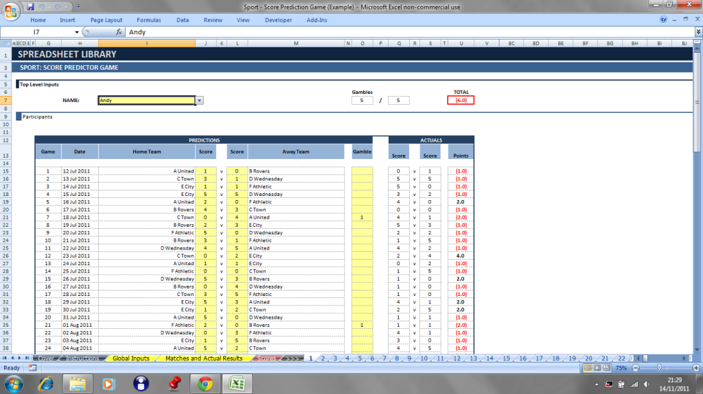Switch to Page Layout view button
The image size is (703, 394).
(x=597, y=368)
